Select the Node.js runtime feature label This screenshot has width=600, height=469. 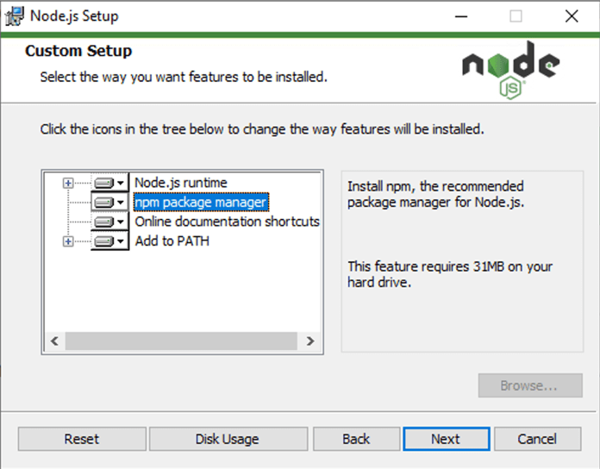[x=181, y=183]
